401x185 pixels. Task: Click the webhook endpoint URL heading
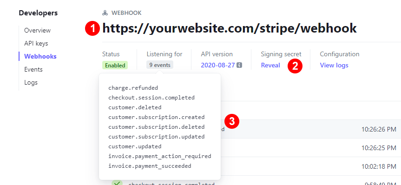tap(230, 28)
